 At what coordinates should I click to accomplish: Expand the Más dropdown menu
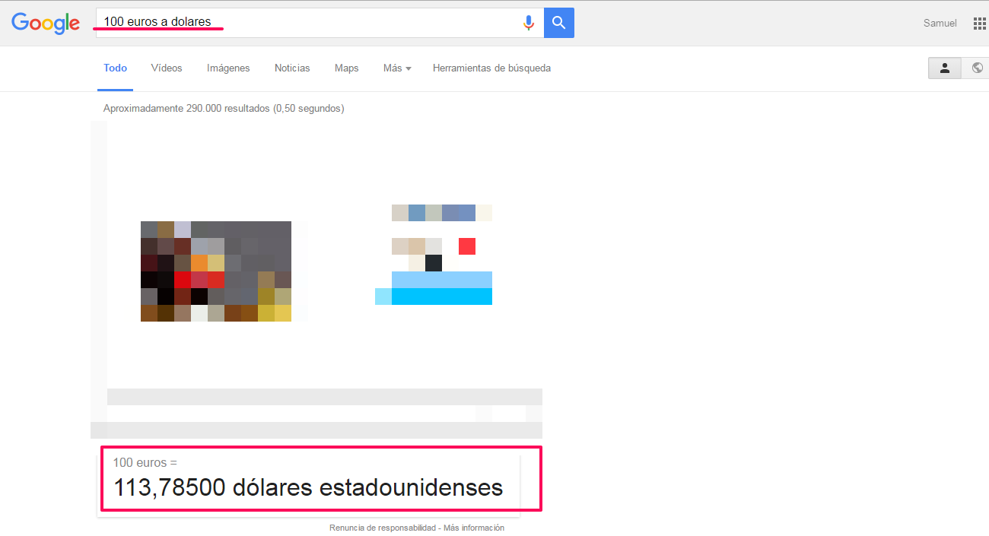pyautogui.click(x=397, y=68)
